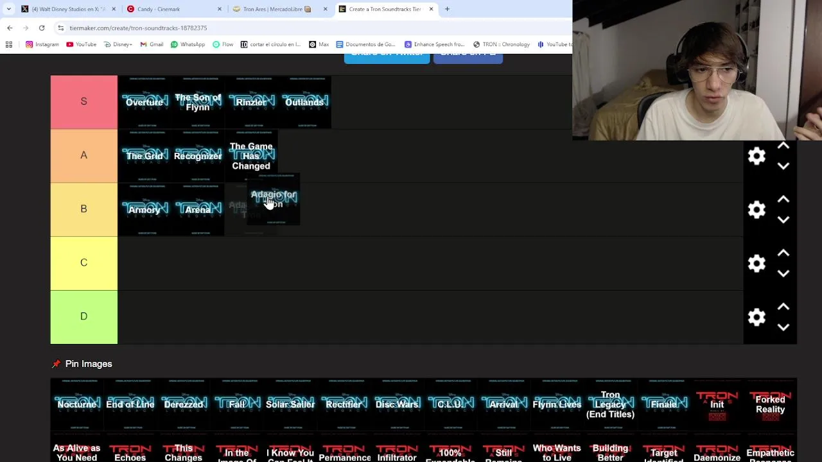Viewport: 822px width, 462px height.
Task: Open settings gear for tier D row
Action: [756, 318]
